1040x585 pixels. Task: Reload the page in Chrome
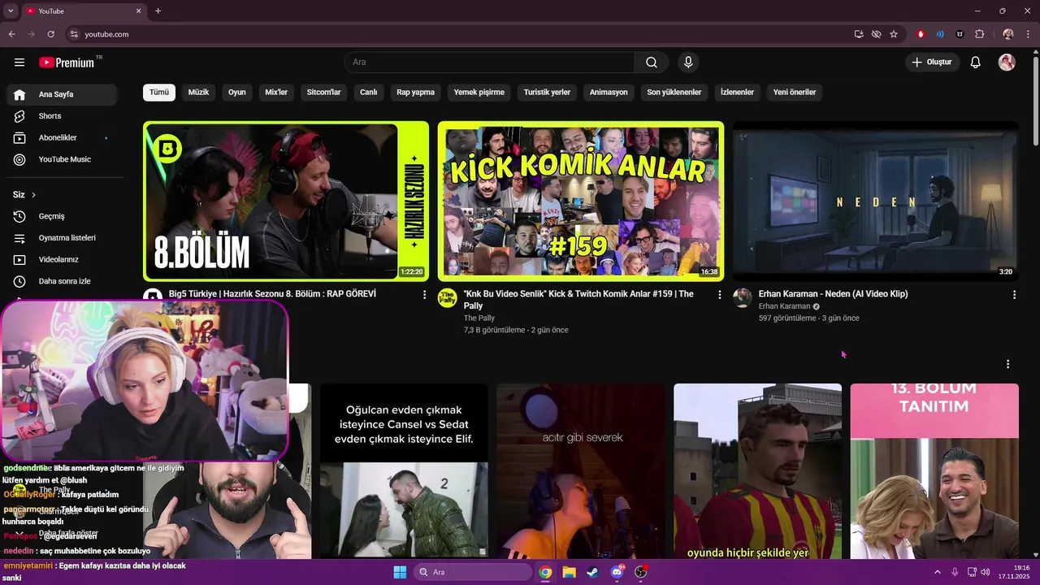pos(50,34)
